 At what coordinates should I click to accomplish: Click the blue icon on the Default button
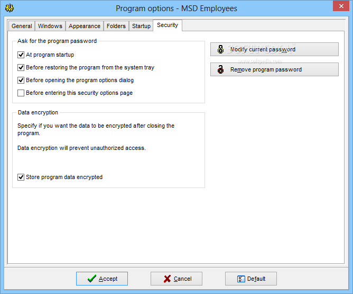click(241, 279)
